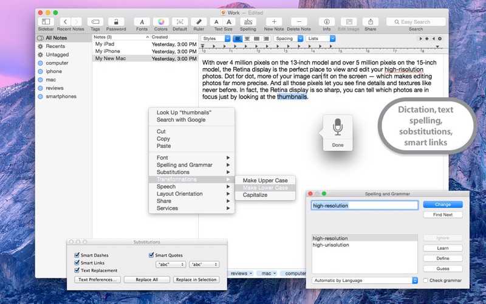Toggle the Smart Dashes checkbox
486x304 pixels.
point(77,255)
